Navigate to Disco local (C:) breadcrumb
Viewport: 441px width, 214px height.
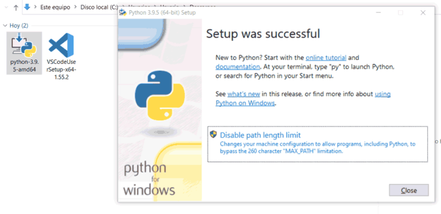99,7
